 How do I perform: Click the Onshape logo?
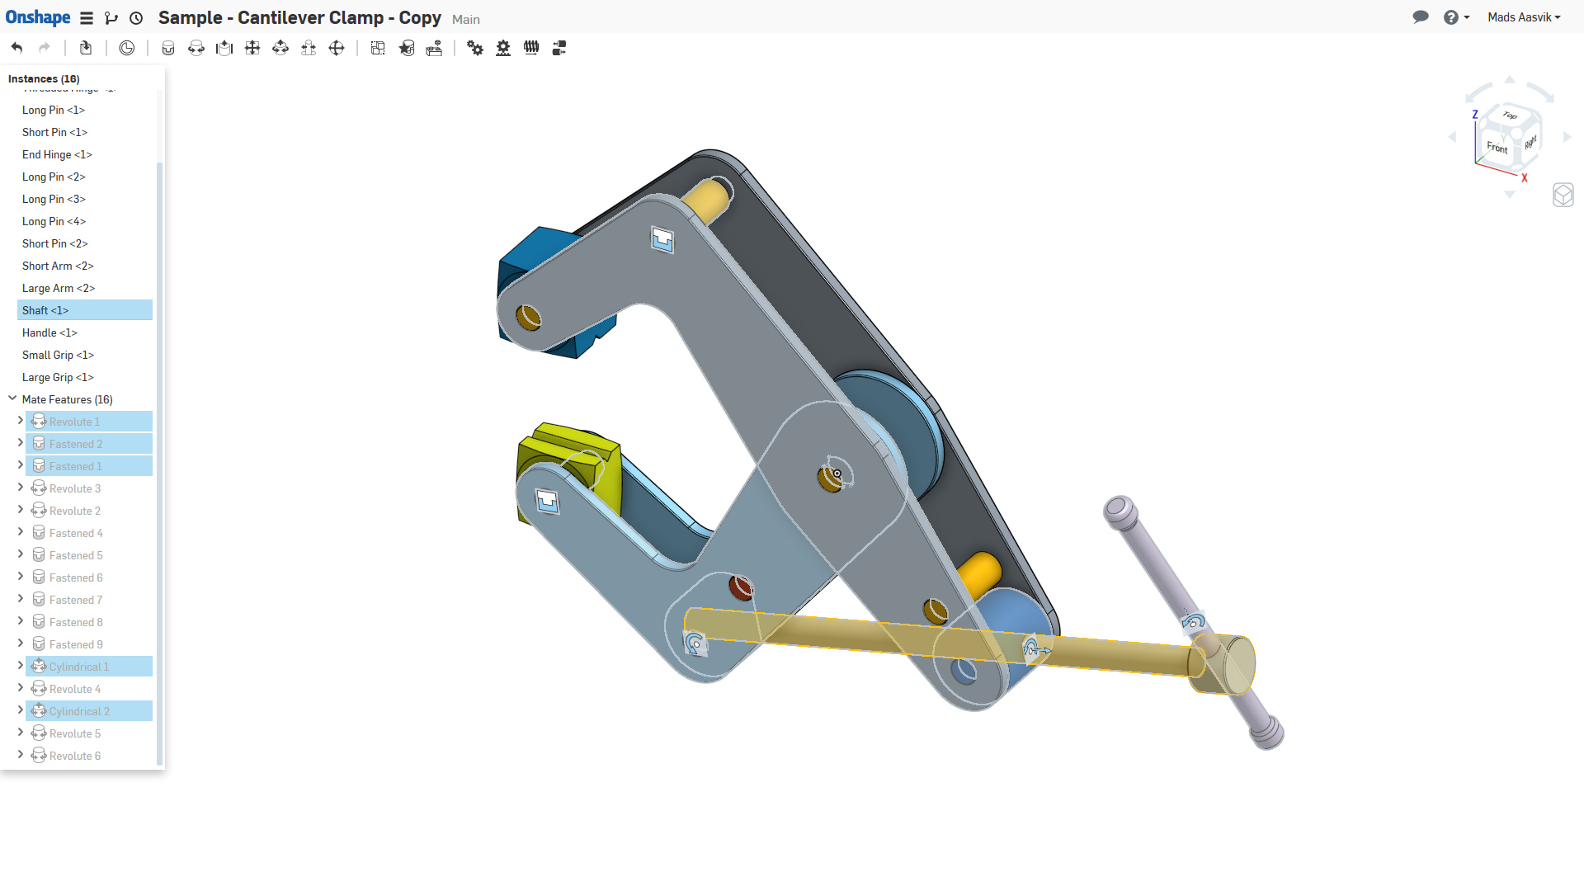pyautogui.click(x=38, y=16)
